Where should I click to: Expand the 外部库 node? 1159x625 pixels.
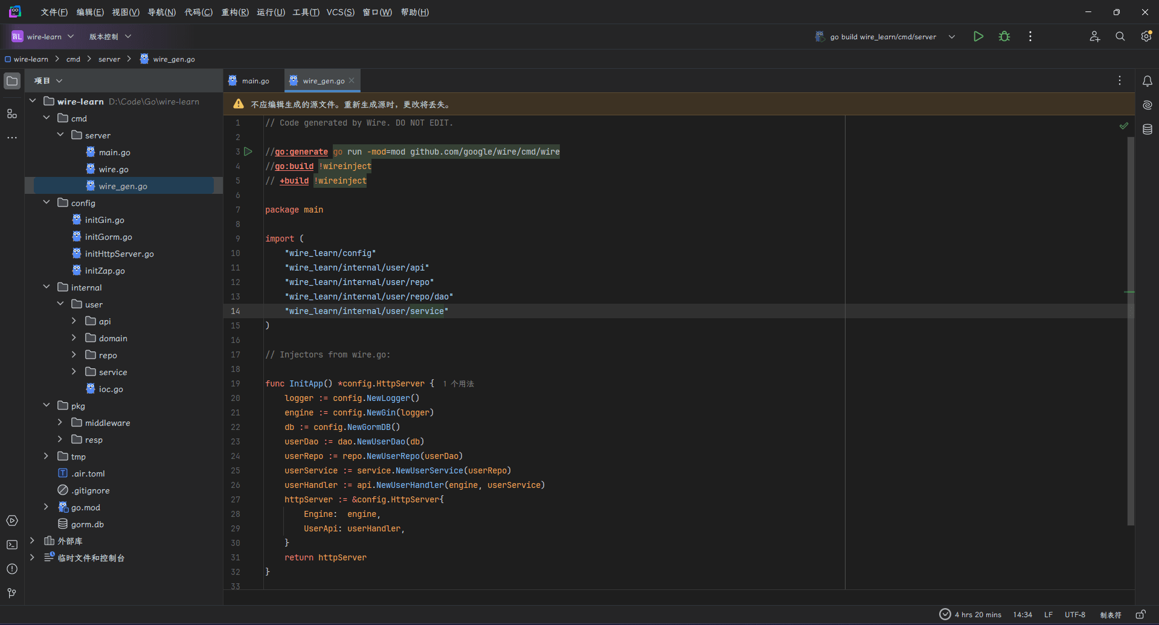[x=33, y=540]
